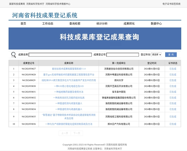Click 已生成 status for row 9412024Y0027

point(173,69)
